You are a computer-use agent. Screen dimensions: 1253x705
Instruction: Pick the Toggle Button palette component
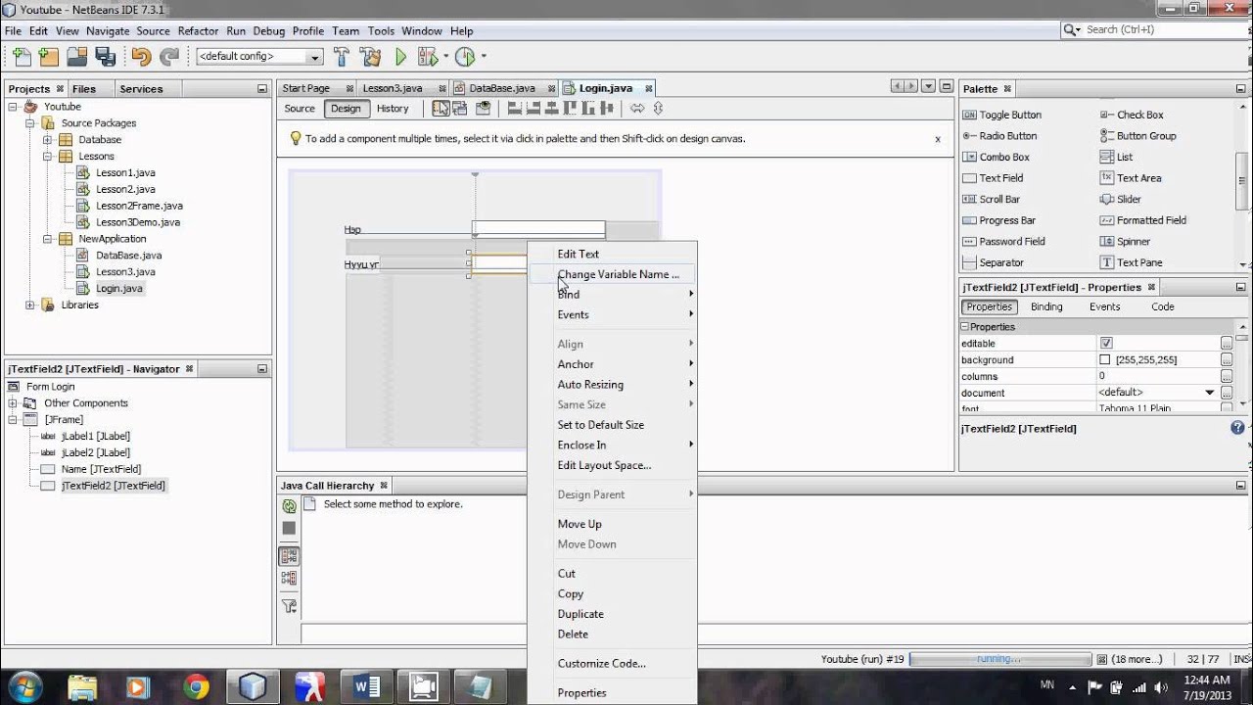(1002, 115)
